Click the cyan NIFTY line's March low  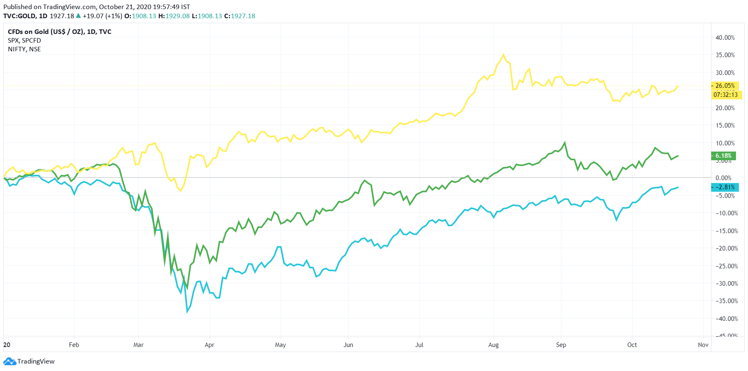coord(187,312)
